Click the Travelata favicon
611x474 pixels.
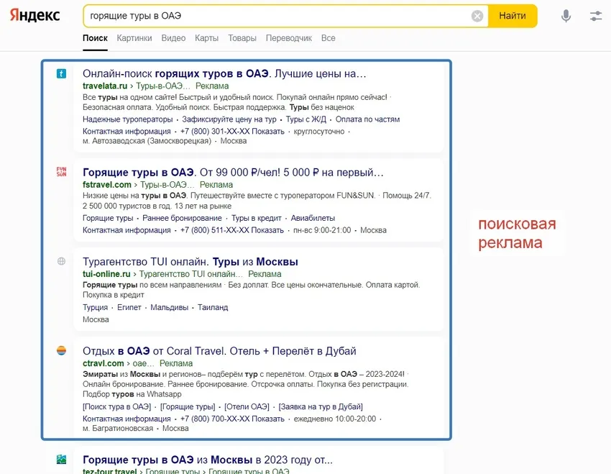click(61, 73)
